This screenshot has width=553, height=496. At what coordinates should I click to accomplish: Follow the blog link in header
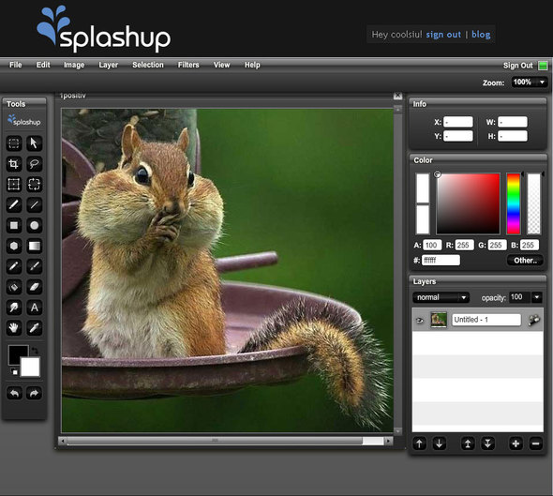481,34
